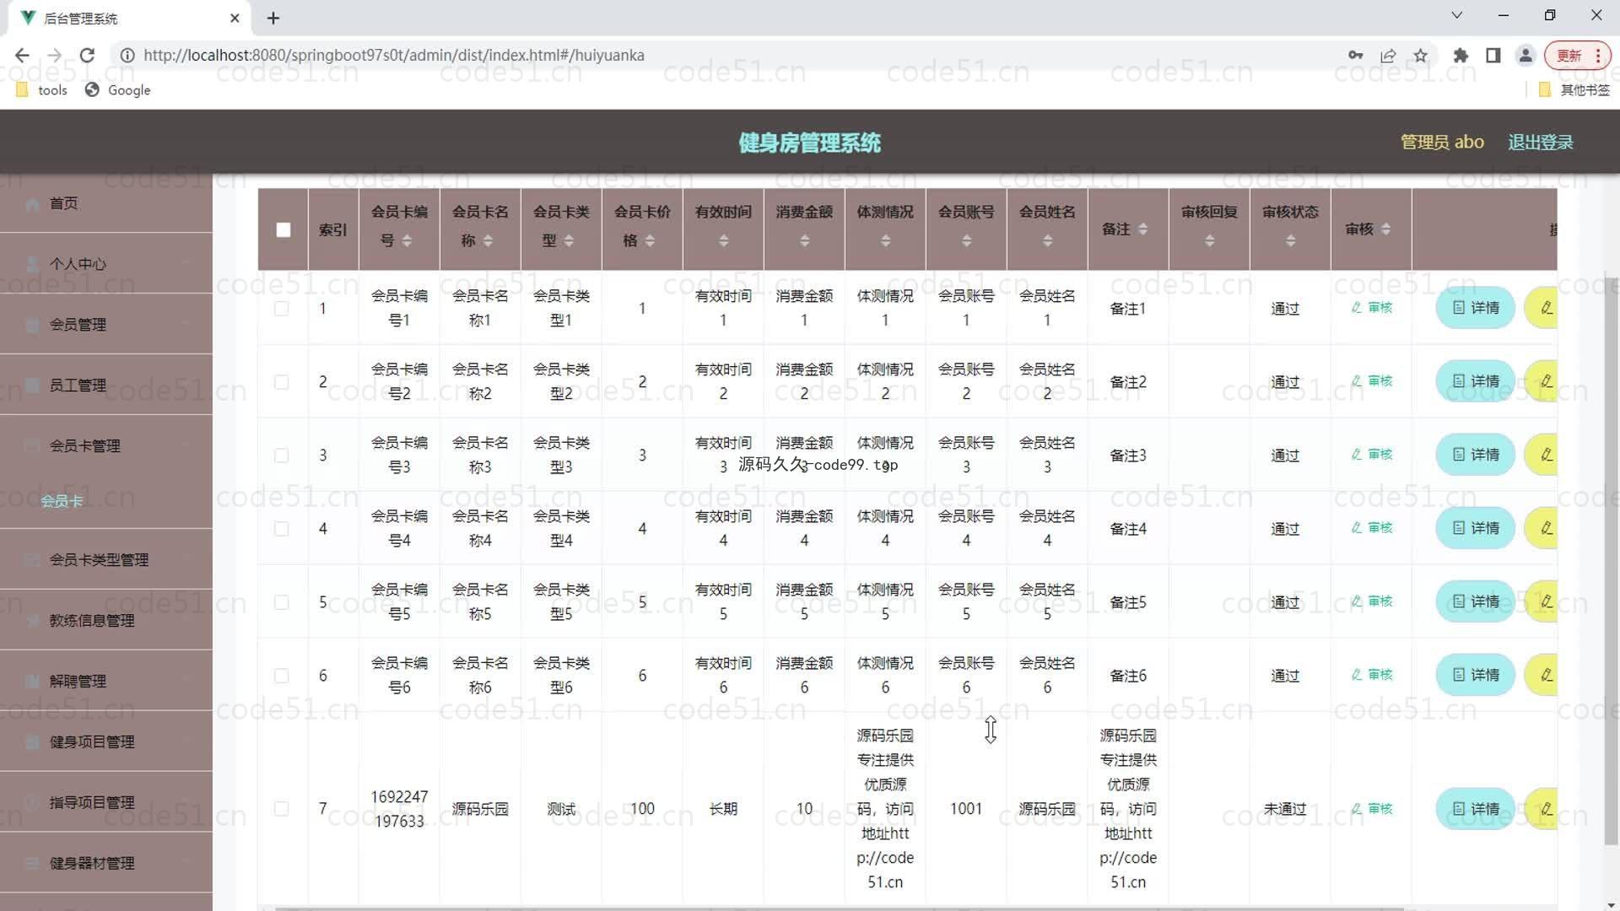The image size is (1620, 911).
Task: Open 详情 for row 4
Action: click(x=1475, y=528)
